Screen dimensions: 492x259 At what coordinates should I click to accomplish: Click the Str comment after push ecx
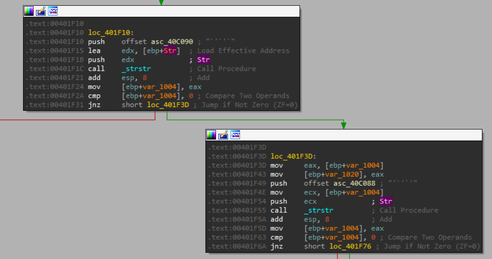386,201
